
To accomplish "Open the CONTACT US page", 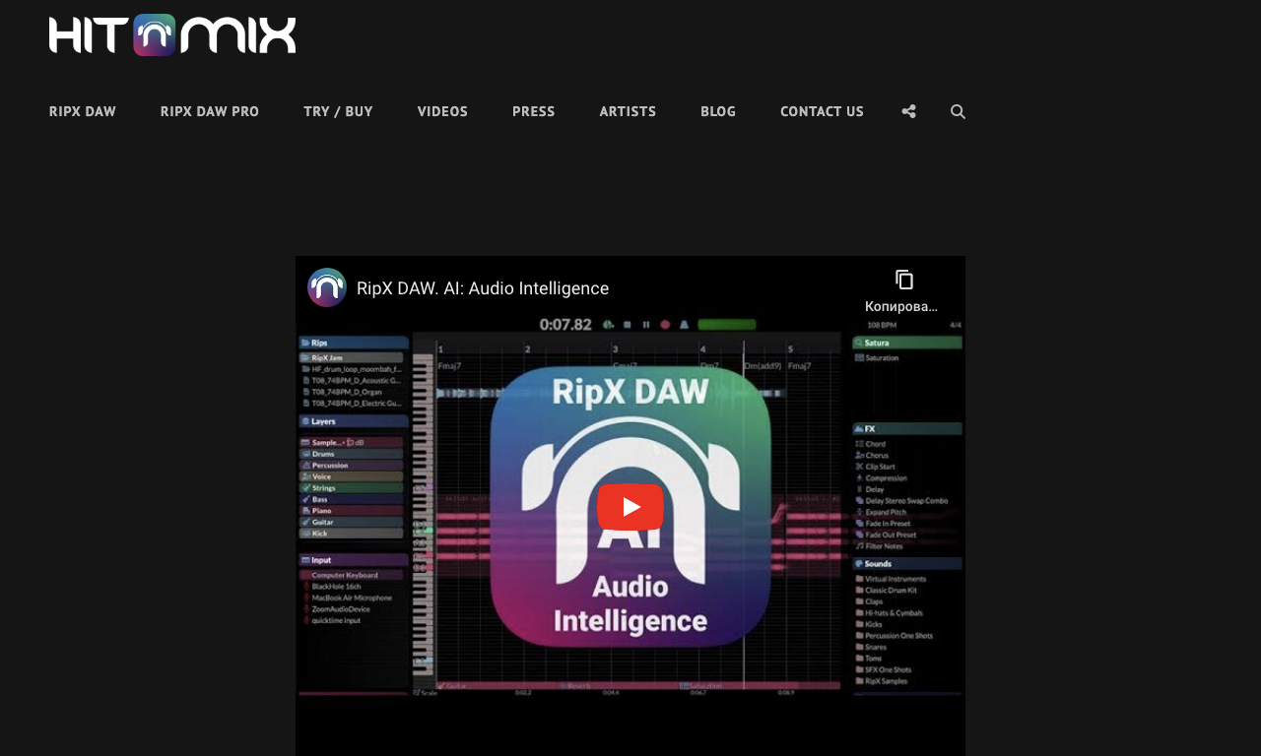I will [x=822, y=111].
